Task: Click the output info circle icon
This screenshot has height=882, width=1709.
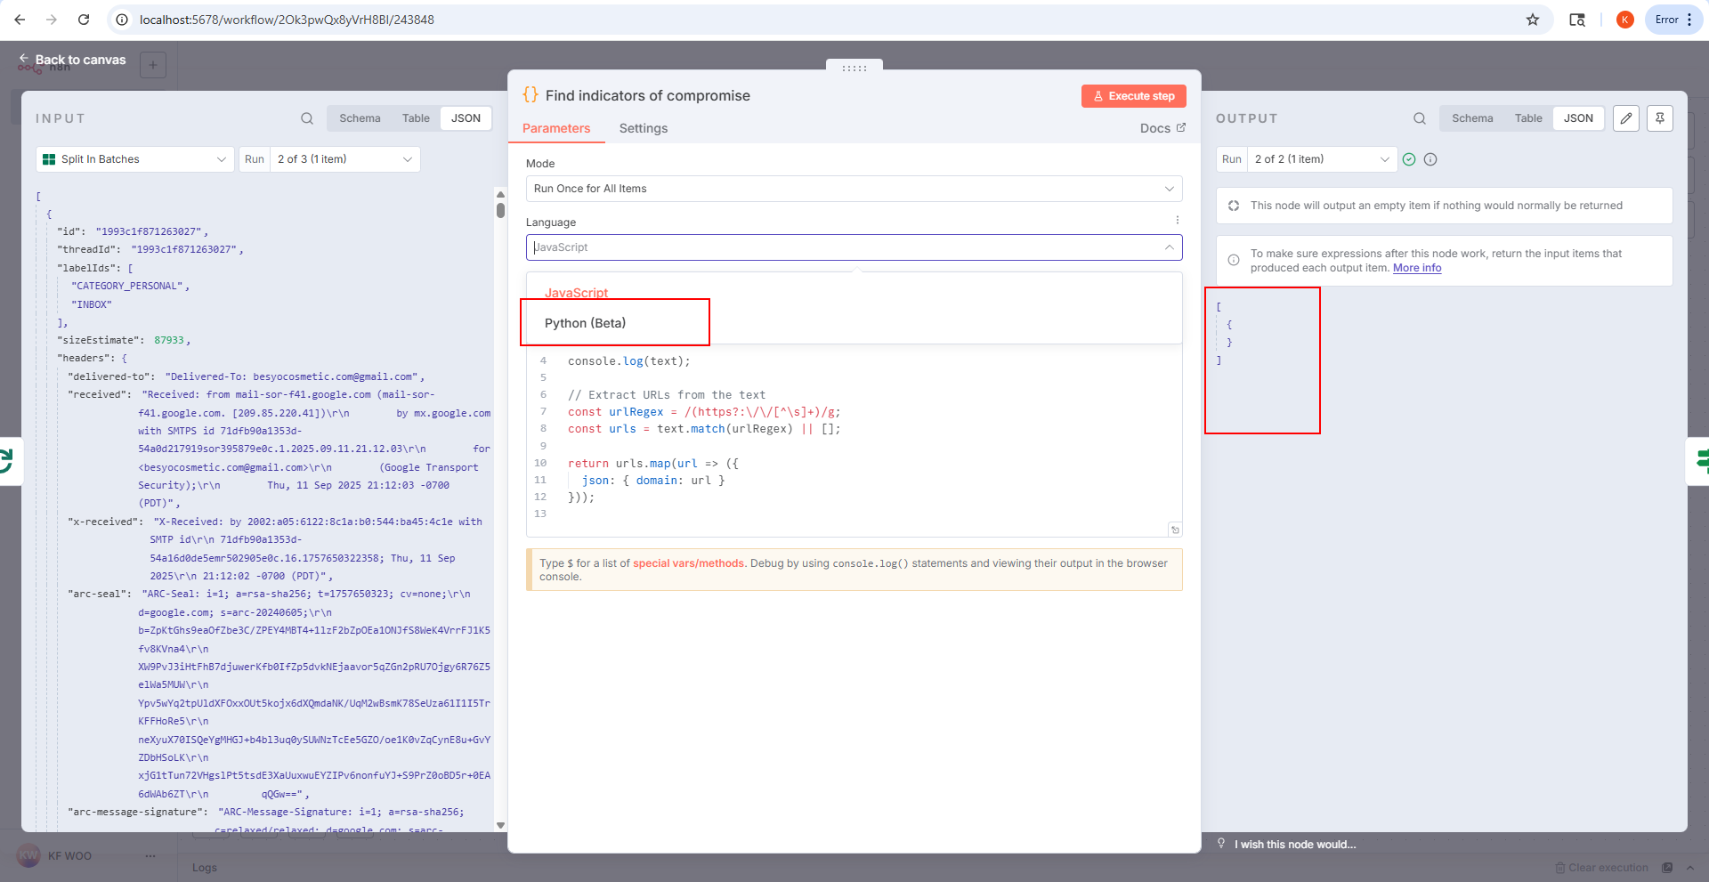Action: [x=1430, y=159]
